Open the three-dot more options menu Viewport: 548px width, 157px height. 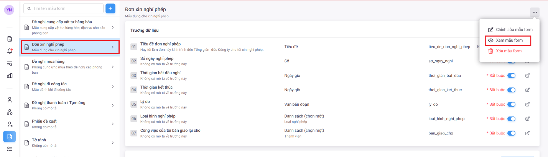click(535, 12)
